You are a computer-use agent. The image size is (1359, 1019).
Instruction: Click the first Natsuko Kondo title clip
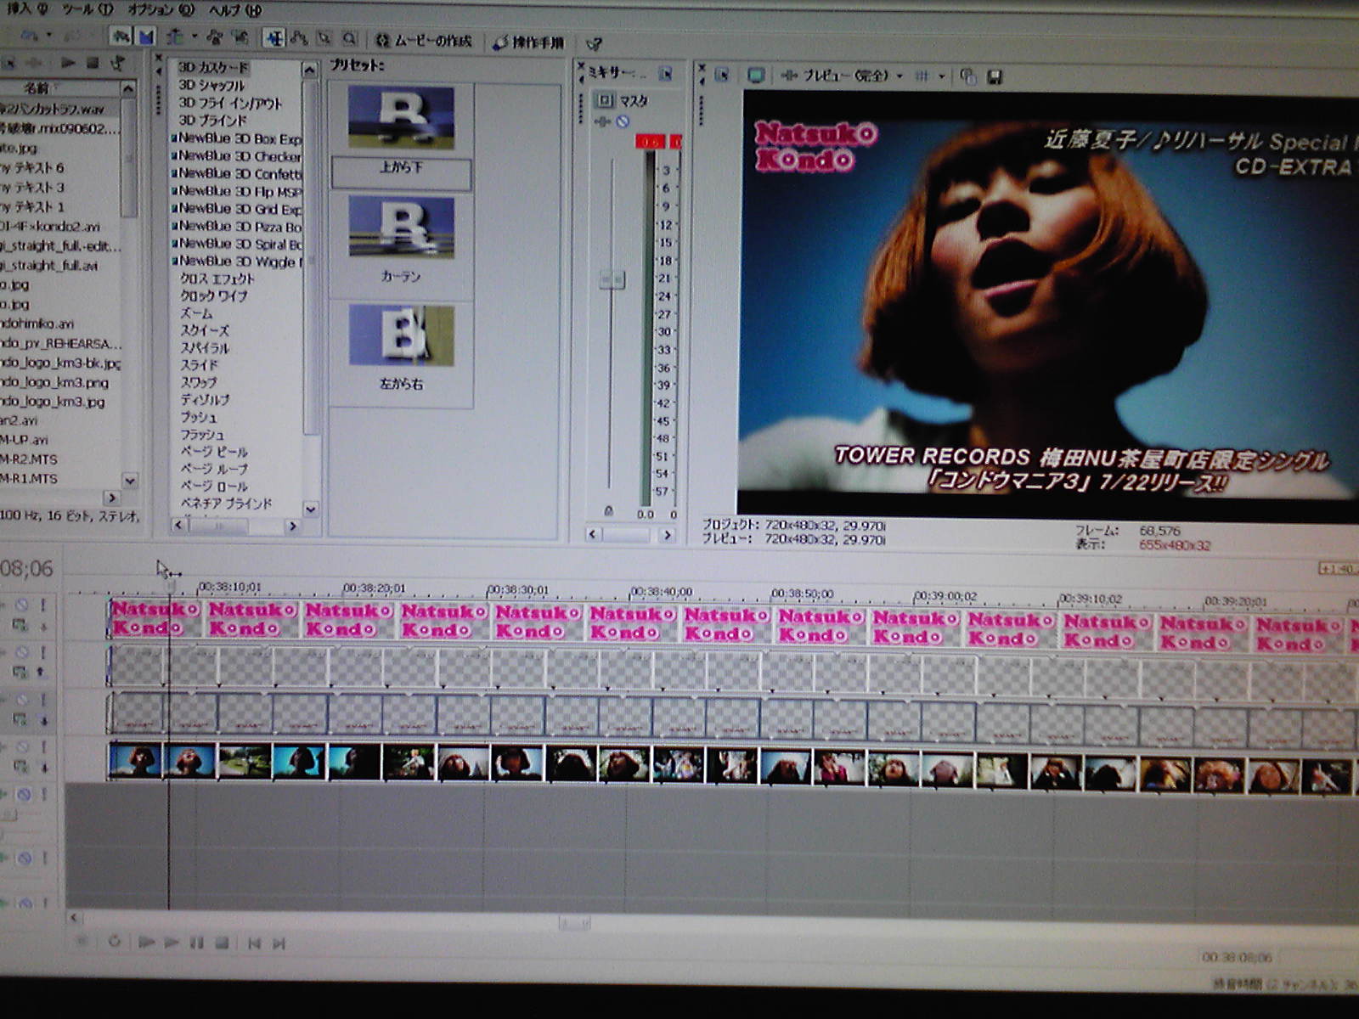point(155,618)
